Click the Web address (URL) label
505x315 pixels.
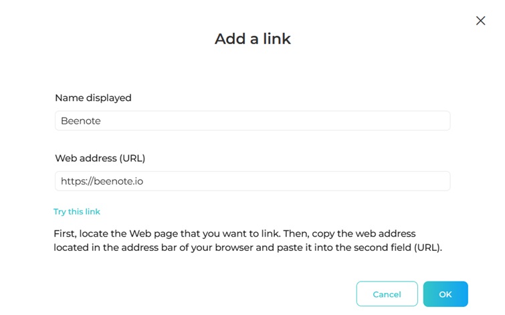(100, 159)
